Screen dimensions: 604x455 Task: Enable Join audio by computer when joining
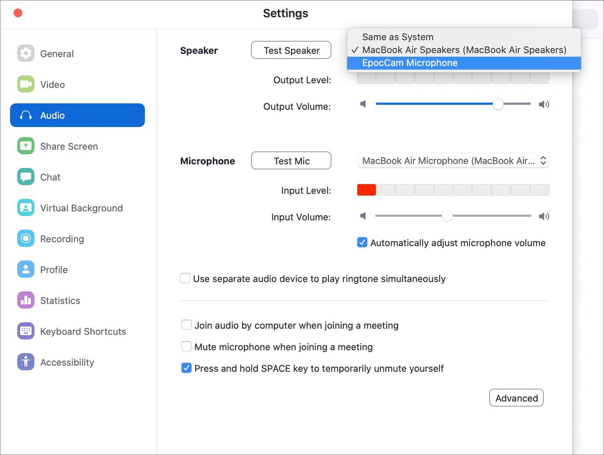186,325
